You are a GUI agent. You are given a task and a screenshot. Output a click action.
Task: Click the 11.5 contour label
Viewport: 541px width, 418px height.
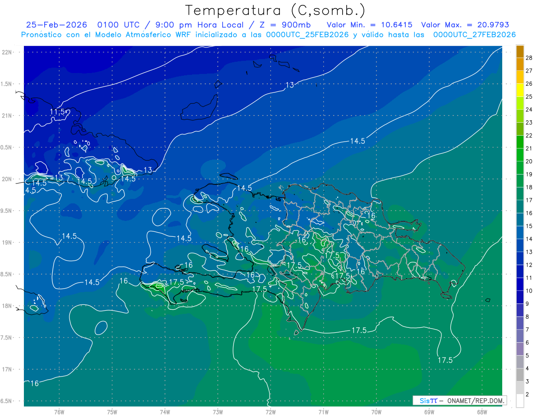tap(58, 112)
